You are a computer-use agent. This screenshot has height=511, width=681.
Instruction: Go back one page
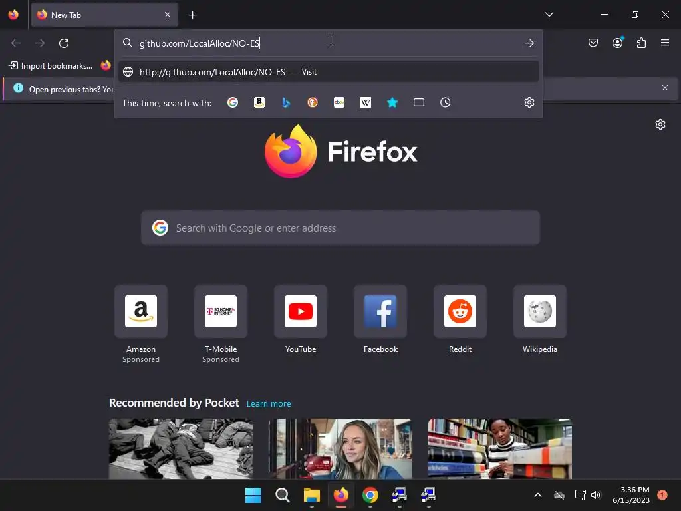16,43
